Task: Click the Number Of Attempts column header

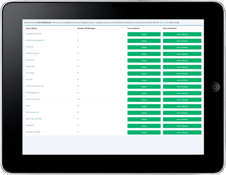Action: tap(86, 28)
